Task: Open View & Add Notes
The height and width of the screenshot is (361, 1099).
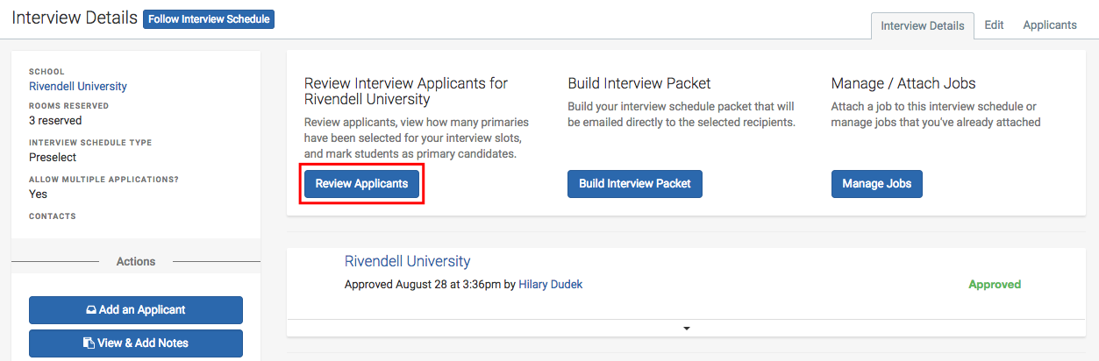Action: click(136, 343)
